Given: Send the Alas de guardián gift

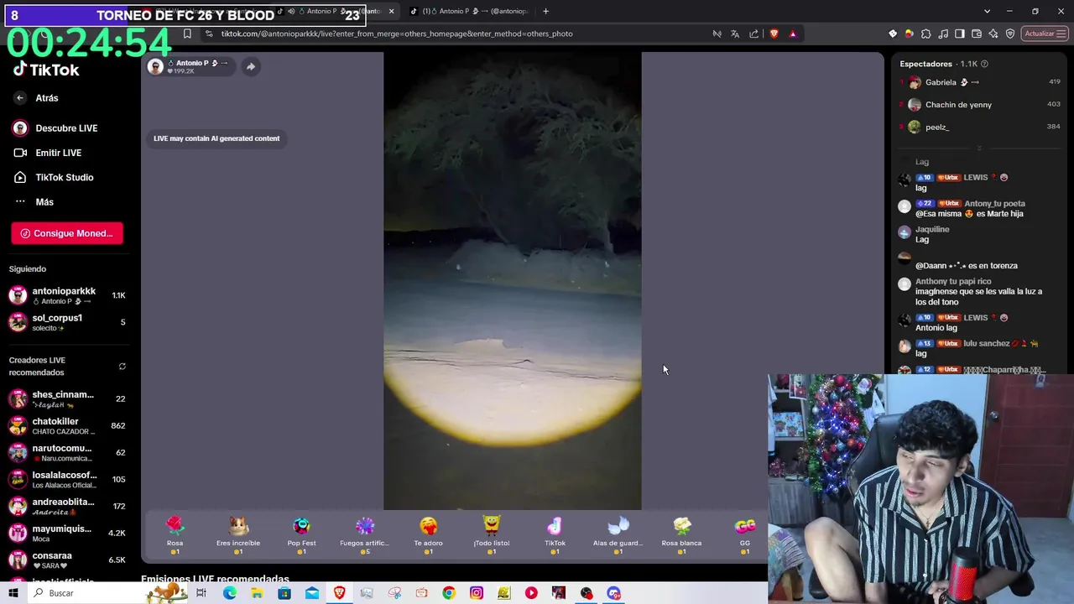Looking at the screenshot, I should 618,535.
